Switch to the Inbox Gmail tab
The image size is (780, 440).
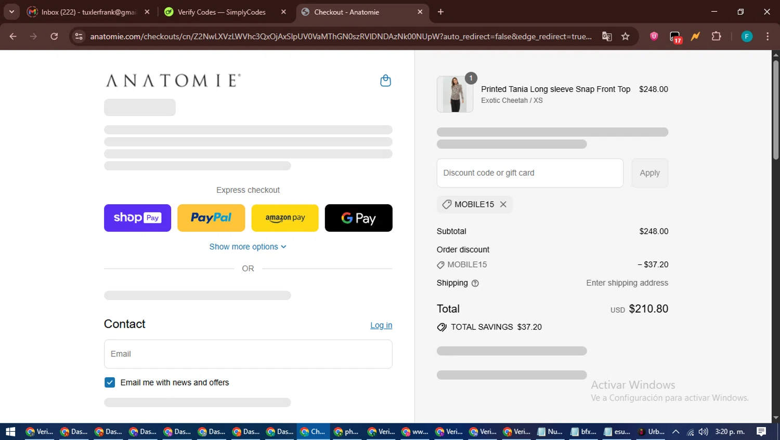click(x=88, y=12)
